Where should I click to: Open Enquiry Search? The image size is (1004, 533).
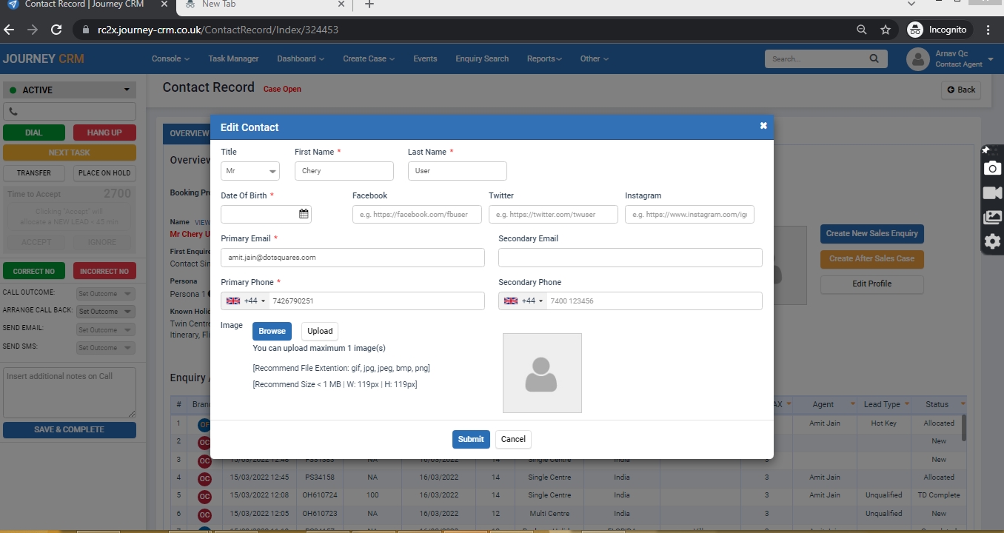(482, 58)
